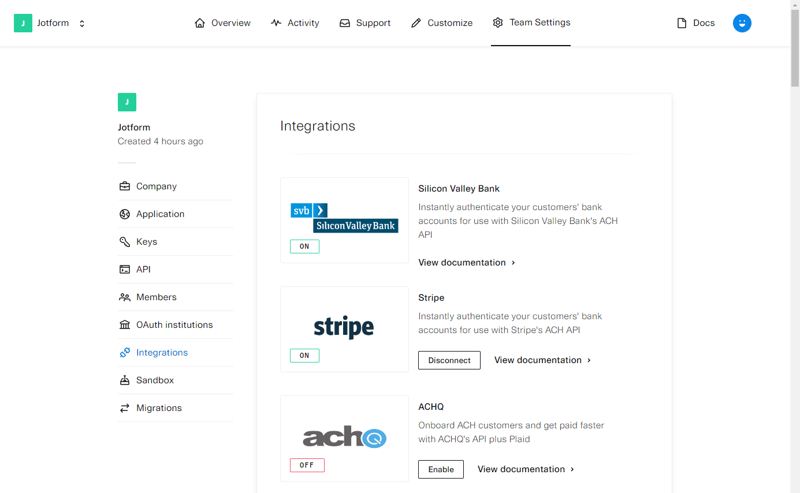
Task: Click the Migrations arrows icon in sidebar
Action: (x=125, y=408)
